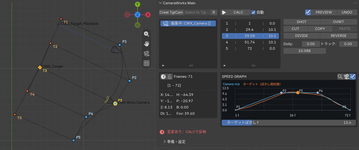Click the back arrow icon beside Frames
This screenshot has width=359, height=150.
pyautogui.click(x=163, y=77)
